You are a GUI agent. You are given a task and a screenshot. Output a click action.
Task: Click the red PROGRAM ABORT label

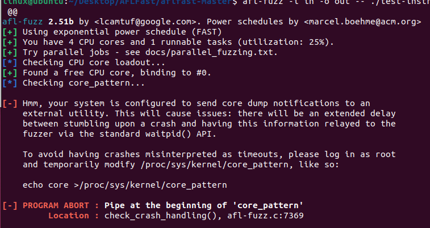click(x=56, y=205)
